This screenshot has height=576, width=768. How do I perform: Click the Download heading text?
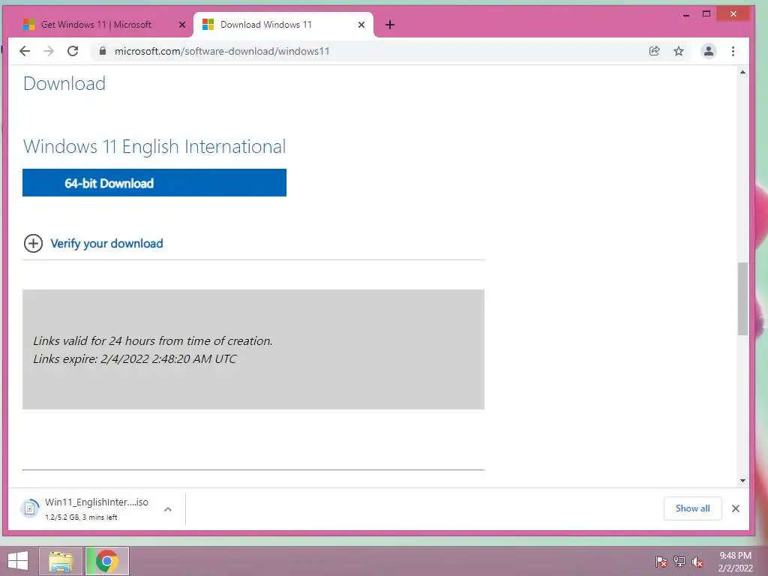point(64,84)
